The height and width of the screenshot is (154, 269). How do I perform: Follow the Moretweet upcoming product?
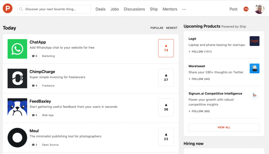pos(199,79)
